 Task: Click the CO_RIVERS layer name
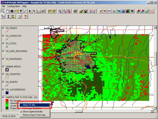12,82
